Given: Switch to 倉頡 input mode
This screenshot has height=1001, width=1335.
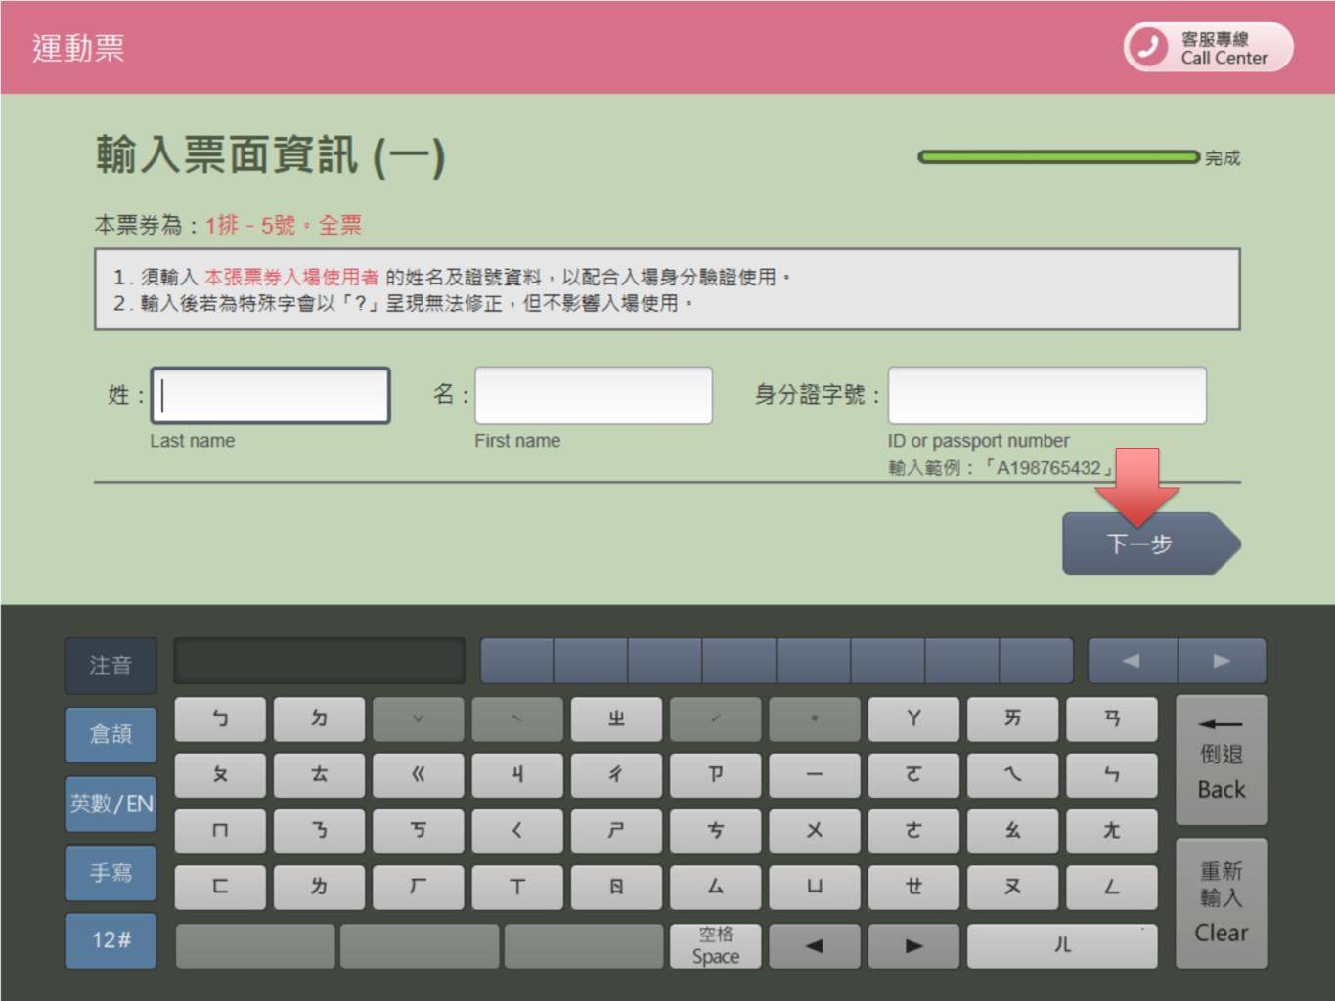Looking at the screenshot, I should click(x=111, y=734).
